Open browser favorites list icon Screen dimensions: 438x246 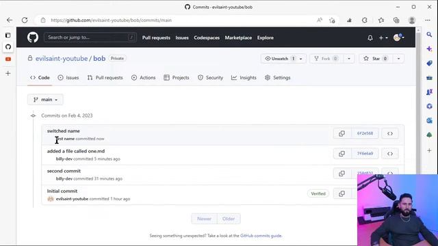381,20
